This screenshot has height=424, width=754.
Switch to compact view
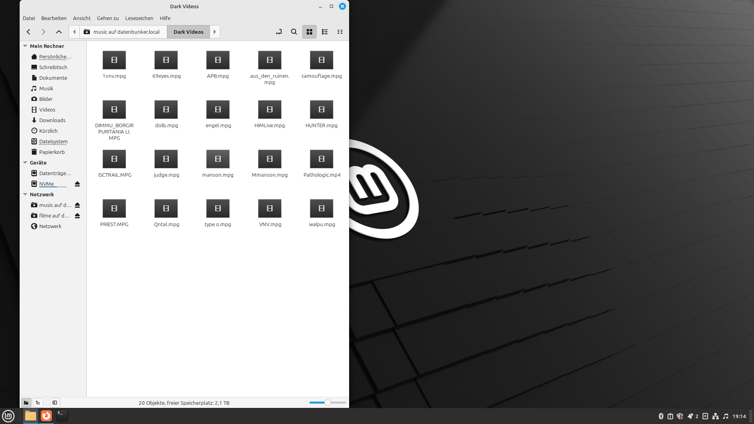(340, 32)
